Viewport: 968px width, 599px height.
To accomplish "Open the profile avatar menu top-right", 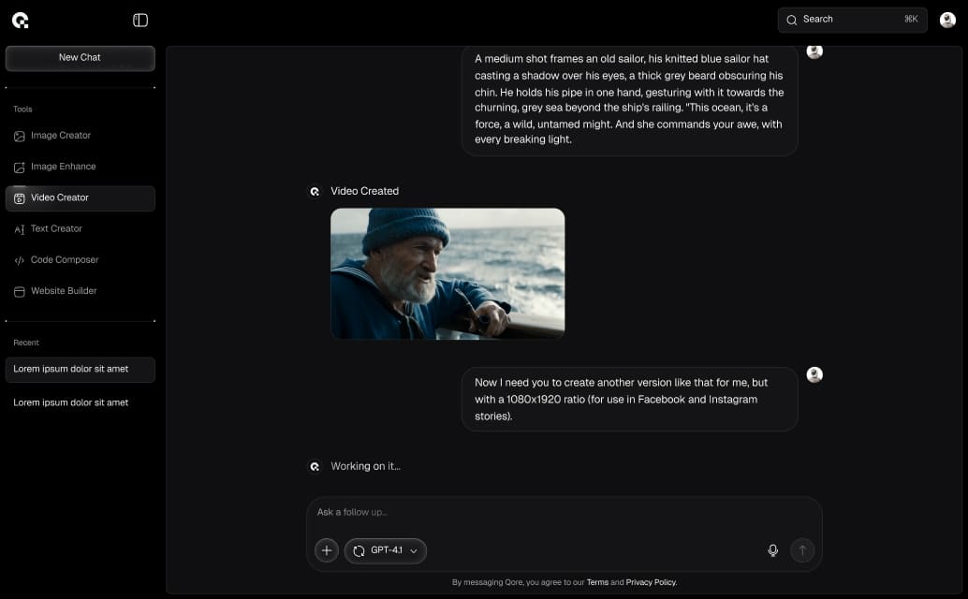I will 947,20.
